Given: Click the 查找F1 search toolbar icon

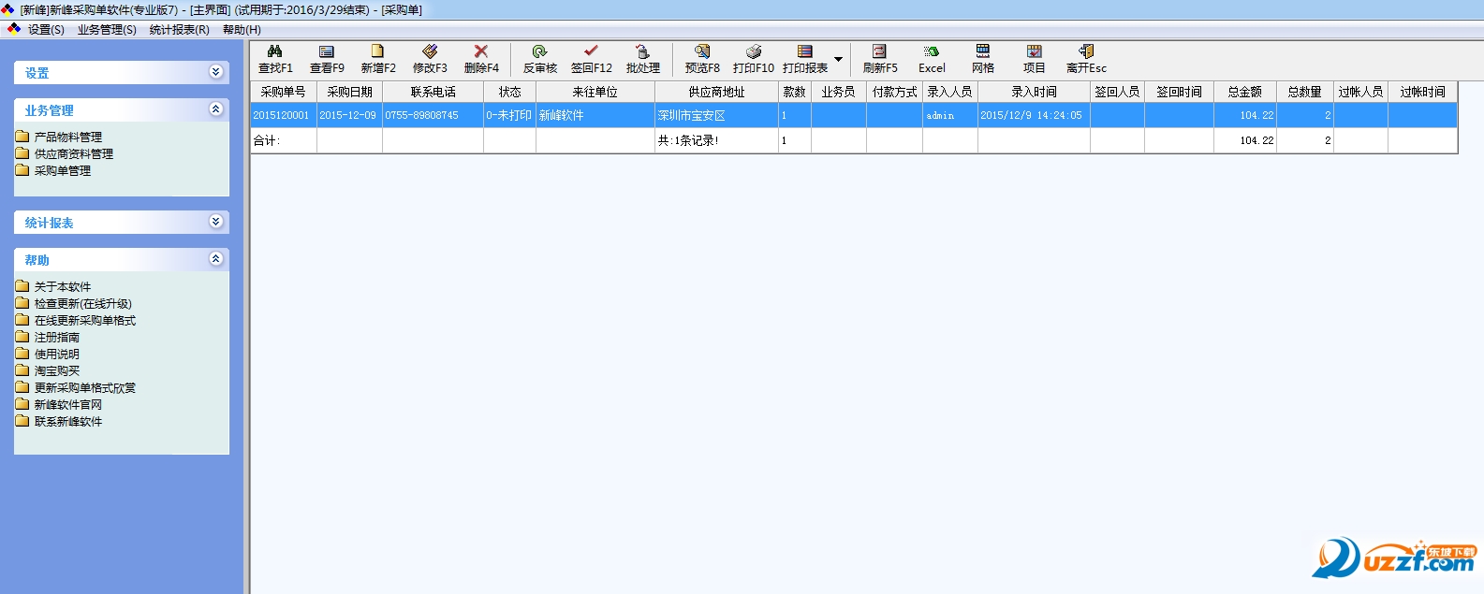Looking at the screenshot, I should (x=275, y=59).
